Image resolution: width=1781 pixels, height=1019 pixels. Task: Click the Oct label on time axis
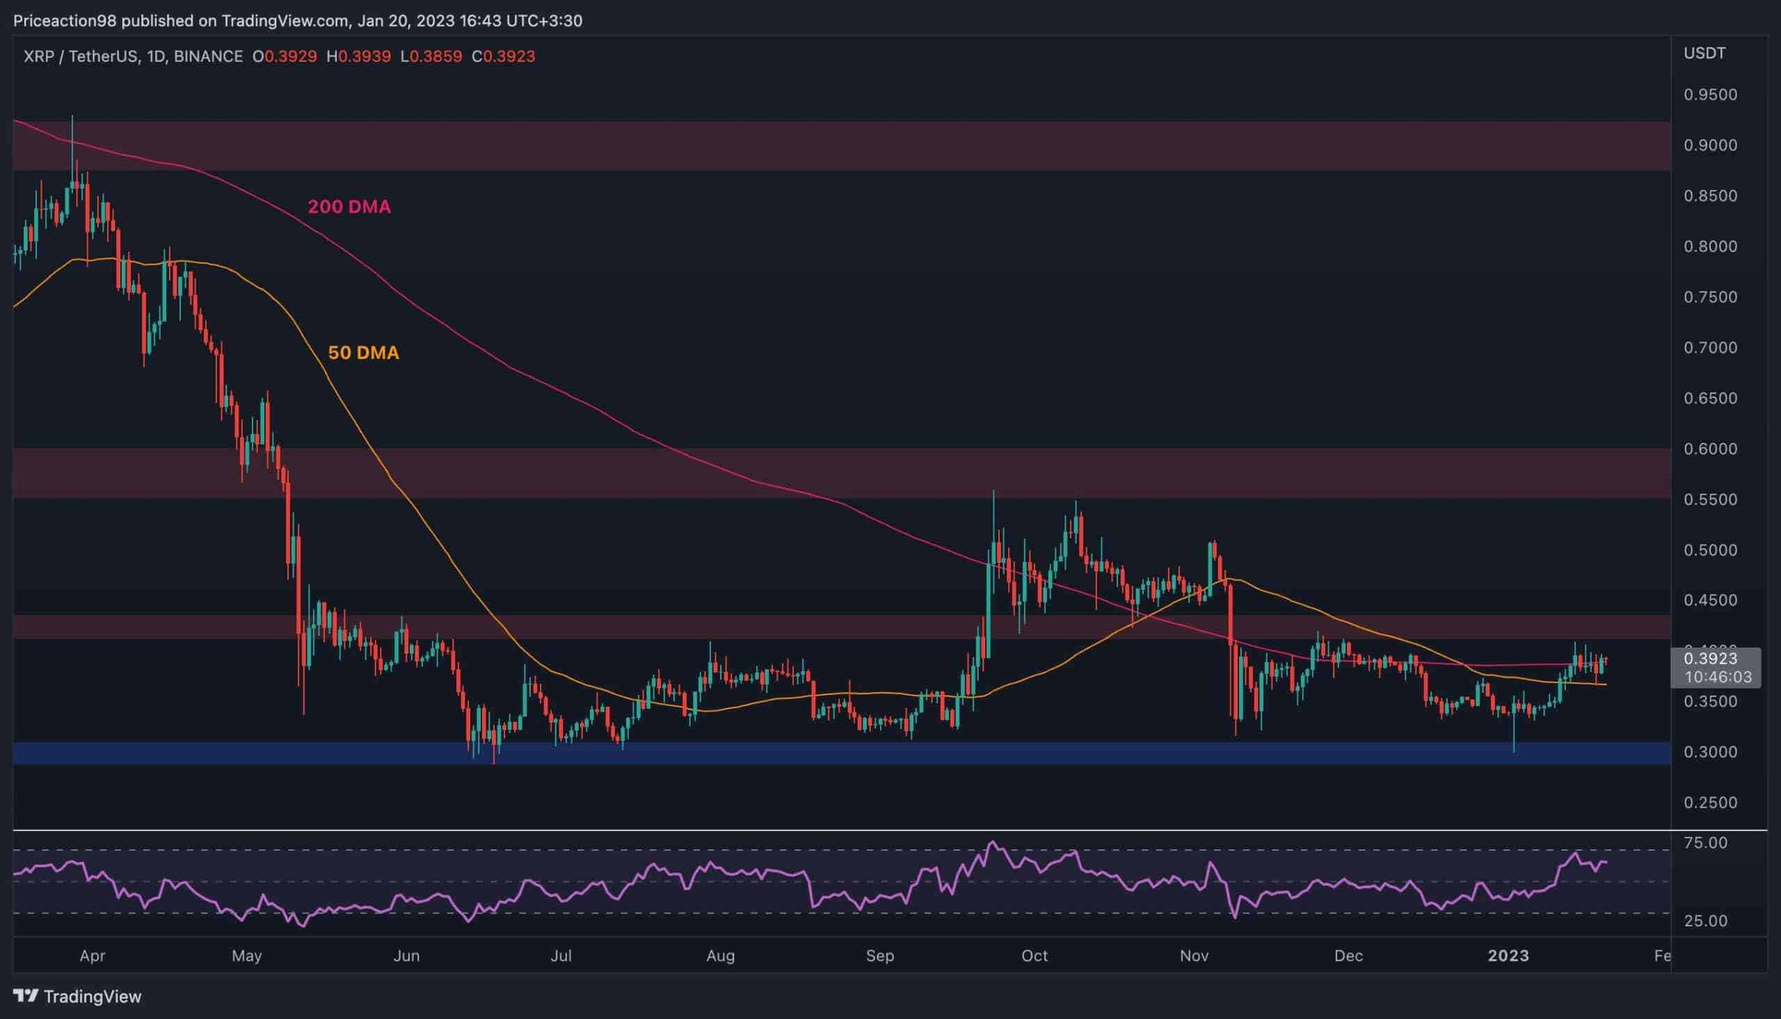pos(1035,956)
